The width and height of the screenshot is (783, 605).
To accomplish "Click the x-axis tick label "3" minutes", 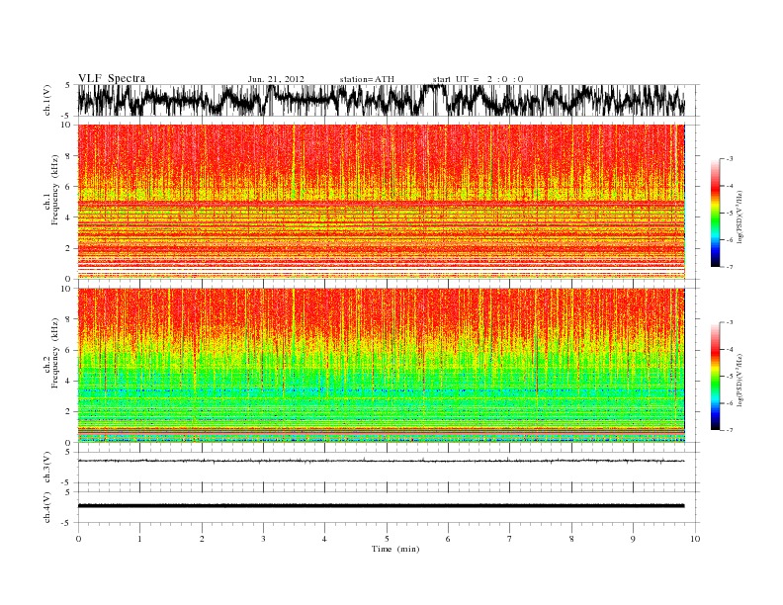I will pos(263,539).
